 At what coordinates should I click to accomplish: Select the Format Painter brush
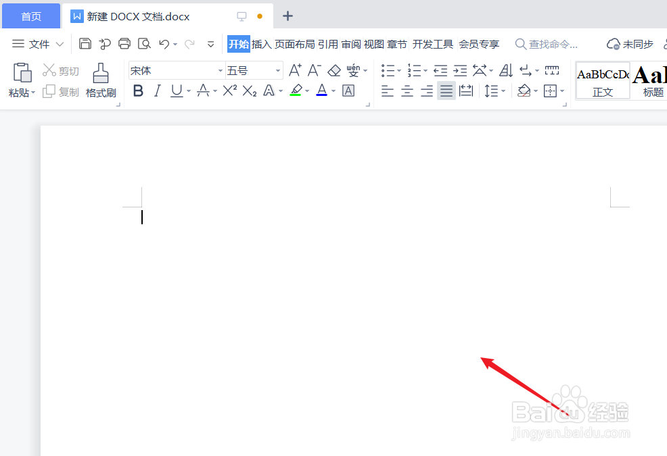pos(101,73)
